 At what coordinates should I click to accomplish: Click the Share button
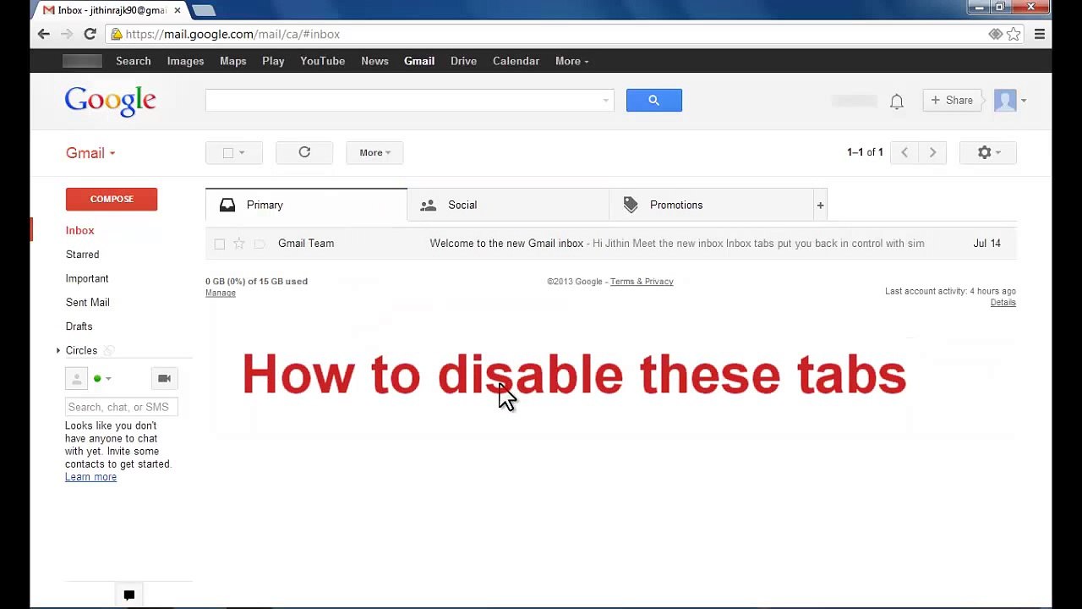[x=952, y=100]
